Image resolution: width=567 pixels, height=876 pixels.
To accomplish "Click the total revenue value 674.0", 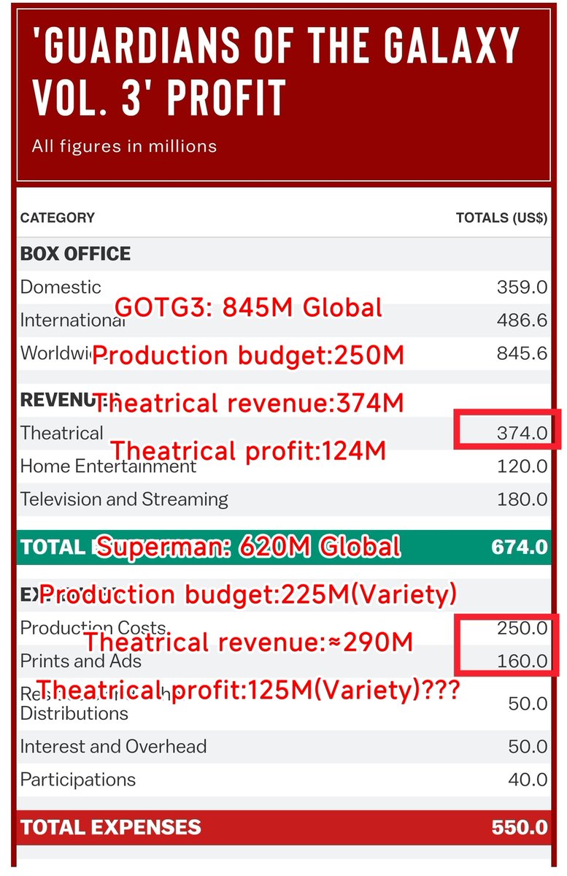I will tap(520, 547).
